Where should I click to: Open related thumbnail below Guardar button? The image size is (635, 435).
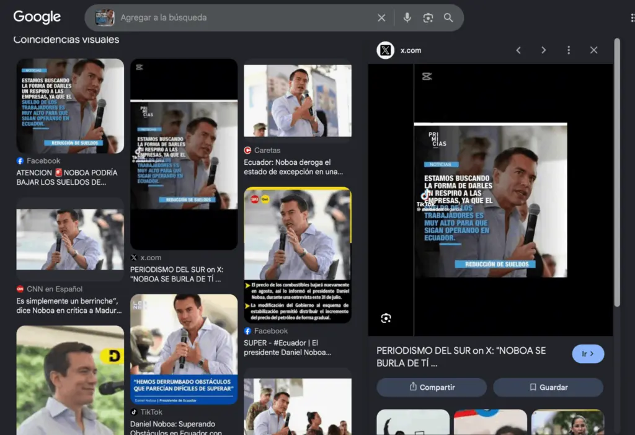coord(568,422)
